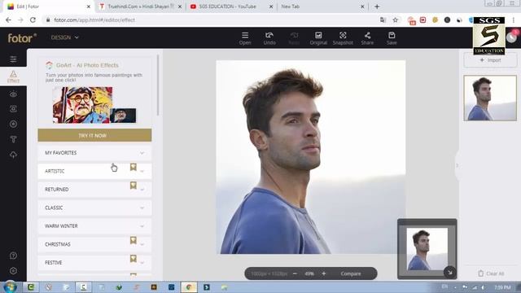Open the Chrome three-dot menu

coord(514,20)
